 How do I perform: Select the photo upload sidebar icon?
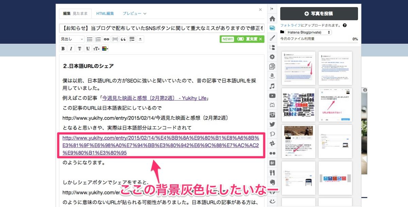click(x=272, y=28)
